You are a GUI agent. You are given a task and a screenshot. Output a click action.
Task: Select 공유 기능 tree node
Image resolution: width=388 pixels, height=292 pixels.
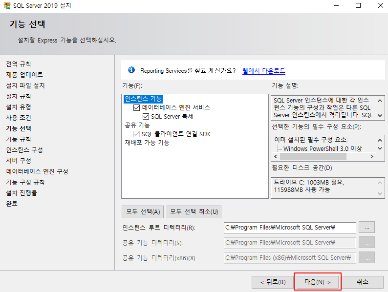137,125
